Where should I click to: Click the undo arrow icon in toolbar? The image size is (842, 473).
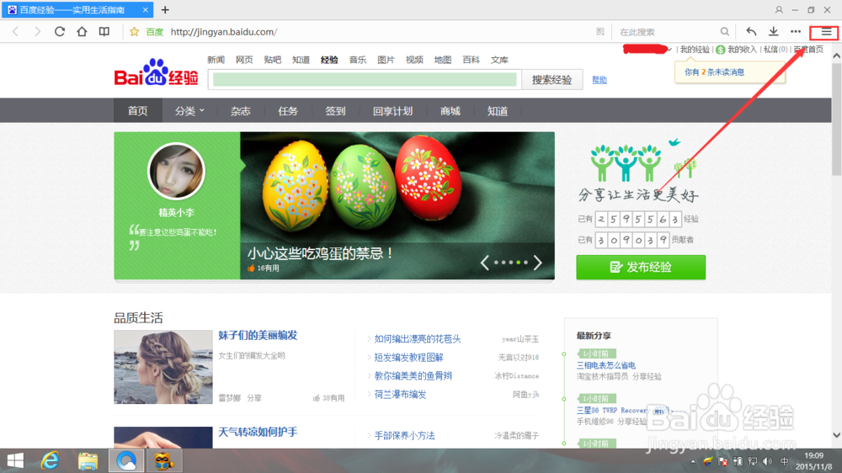[751, 32]
